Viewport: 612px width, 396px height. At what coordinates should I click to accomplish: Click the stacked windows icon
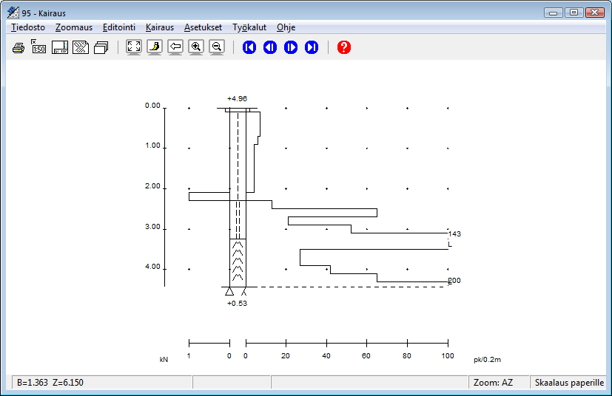[101, 47]
